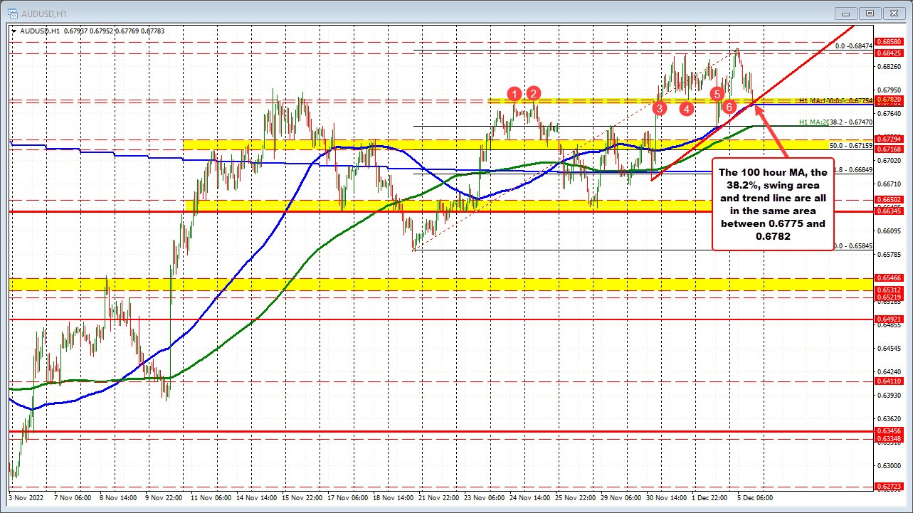Click the red circle marker numbered 3
The width and height of the screenshot is (913, 513).
point(660,108)
